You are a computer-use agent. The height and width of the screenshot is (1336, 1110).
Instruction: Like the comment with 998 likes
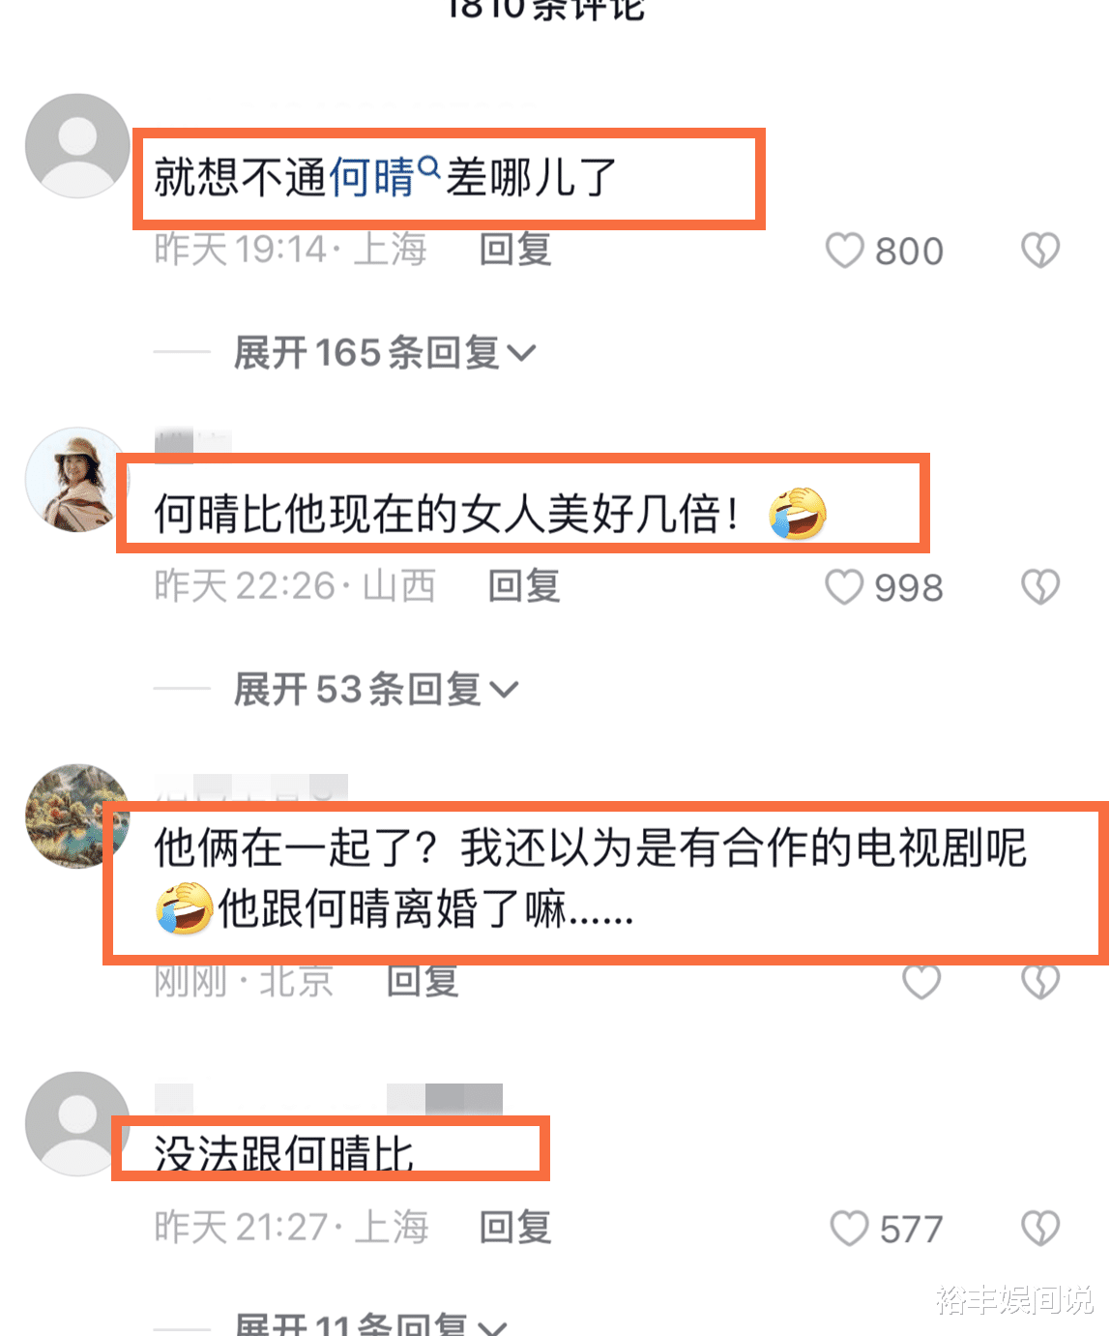click(844, 587)
